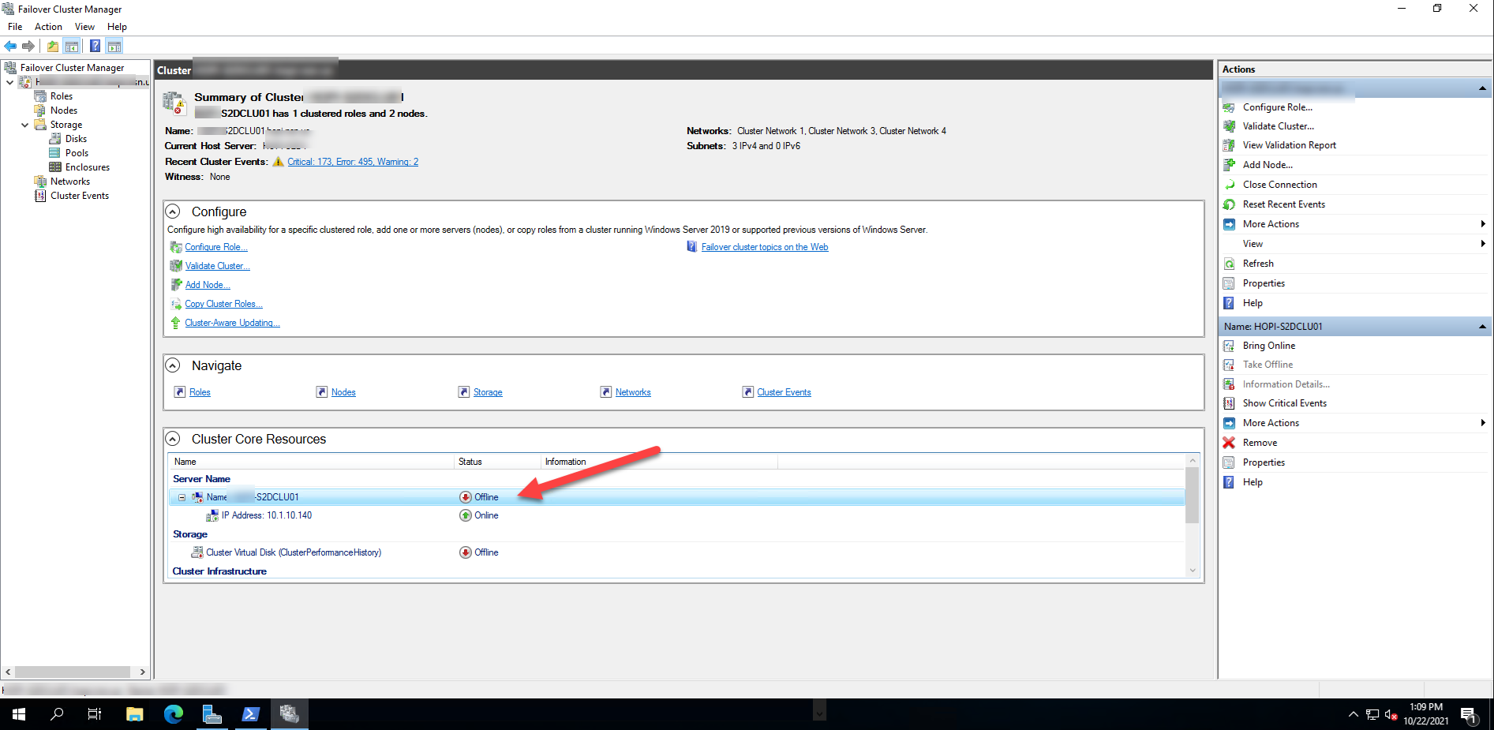The height and width of the screenshot is (730, 1494).
Task: Click the Cluster Core Resources scrollbar down arrow
Action: 1193,571
